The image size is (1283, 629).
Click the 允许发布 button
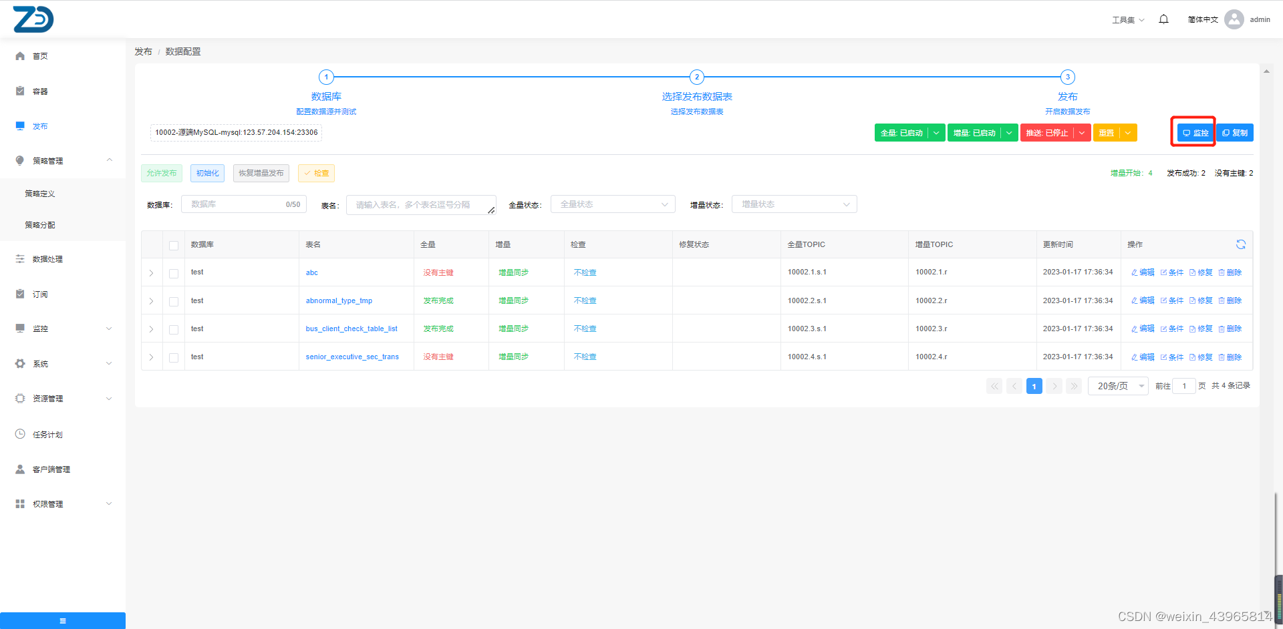161,173
